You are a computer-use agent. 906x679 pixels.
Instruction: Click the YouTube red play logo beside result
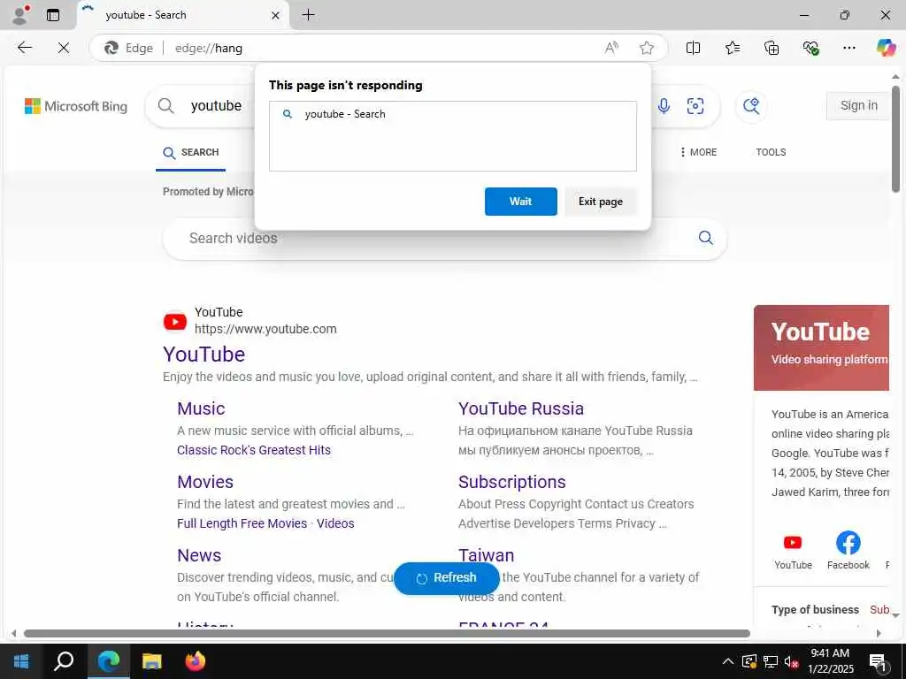click(x=175, y=322)
